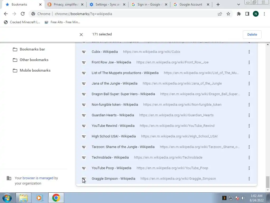Click the Wikipedia favicon beside Cubix
The height and width of the screenshot is (203, 270).
click(84, 52)
